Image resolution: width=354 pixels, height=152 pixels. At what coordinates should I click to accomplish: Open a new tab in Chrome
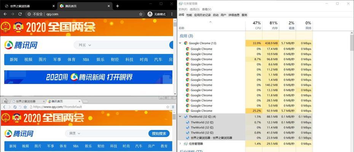click(x=117, y=6)
